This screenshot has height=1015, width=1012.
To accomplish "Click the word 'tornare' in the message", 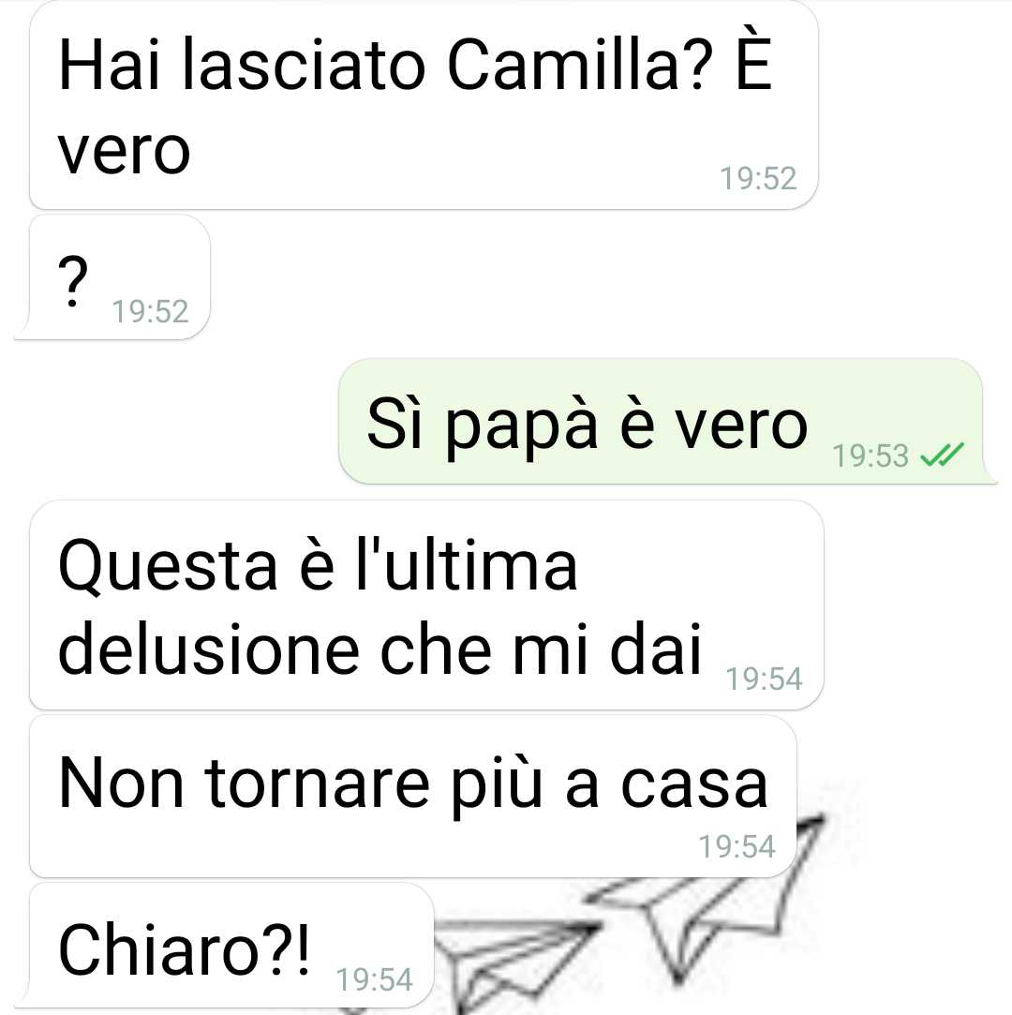I will pos(317,784).
